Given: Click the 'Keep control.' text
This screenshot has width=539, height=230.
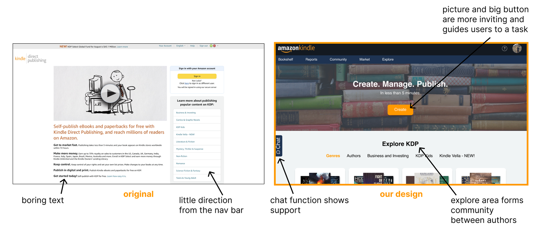Looking at the screenshot, I should tap(62, 165).
